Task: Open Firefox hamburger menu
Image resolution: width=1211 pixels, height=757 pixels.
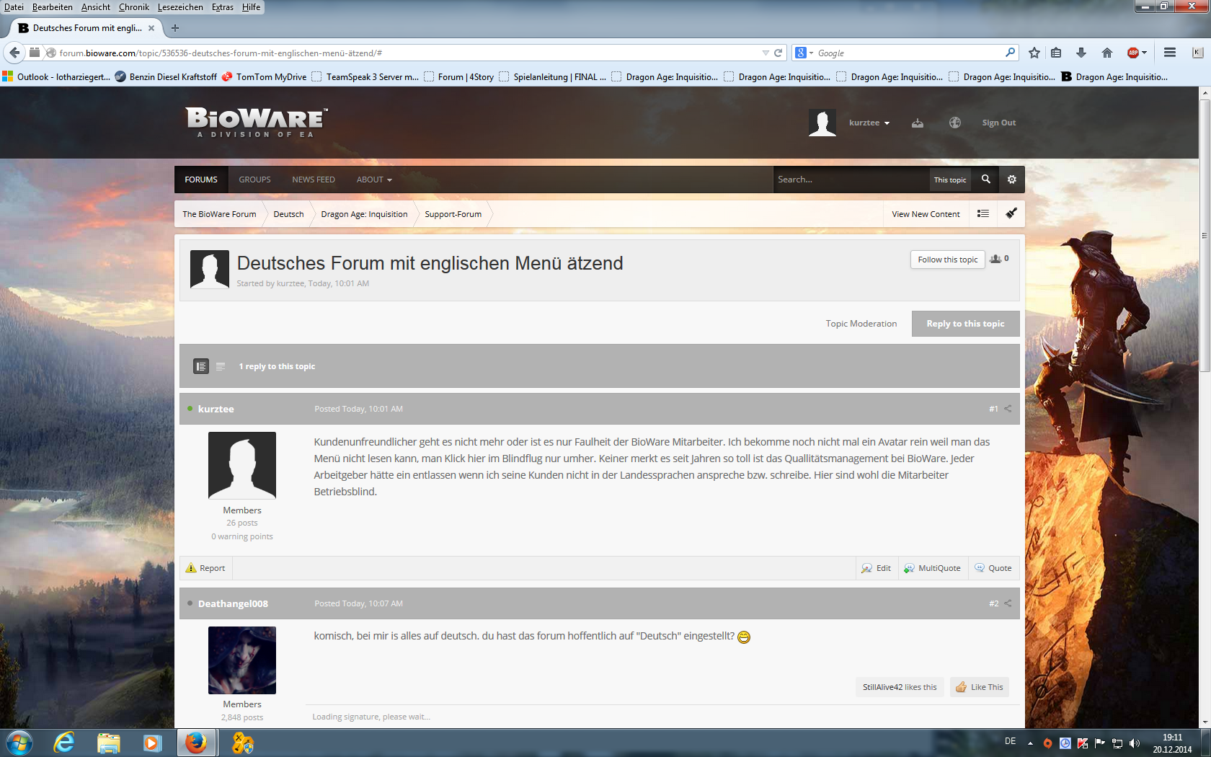Action: [1169, 53]
